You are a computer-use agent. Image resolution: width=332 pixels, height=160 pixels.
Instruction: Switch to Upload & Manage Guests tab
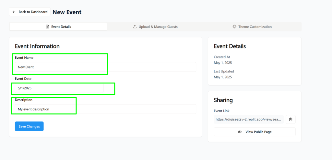155,27
